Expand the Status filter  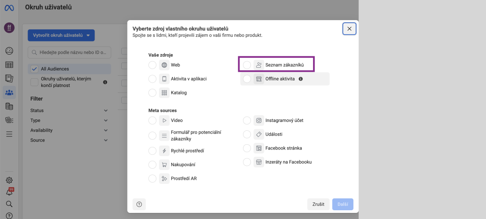pyautogui.click(x=69, y=111)
